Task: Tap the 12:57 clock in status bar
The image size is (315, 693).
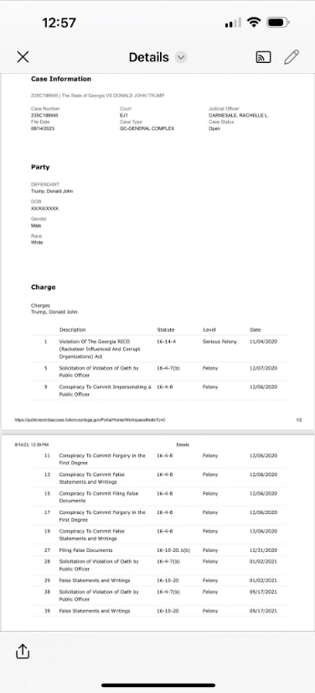Action: (59, 23)
